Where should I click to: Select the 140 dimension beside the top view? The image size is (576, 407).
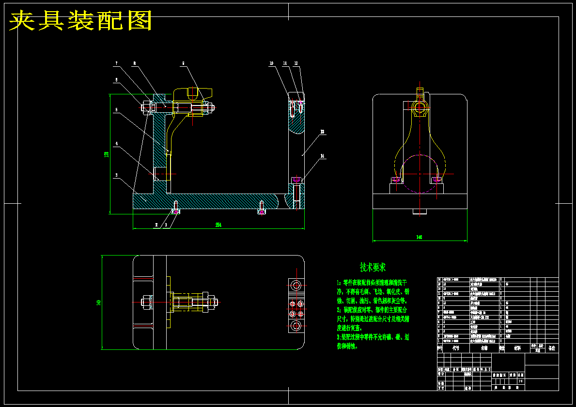pos(98,302)
